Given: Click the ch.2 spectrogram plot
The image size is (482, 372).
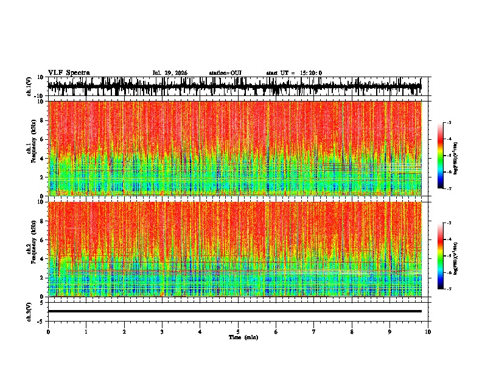Looking at the screenshot, I should 235,249.
